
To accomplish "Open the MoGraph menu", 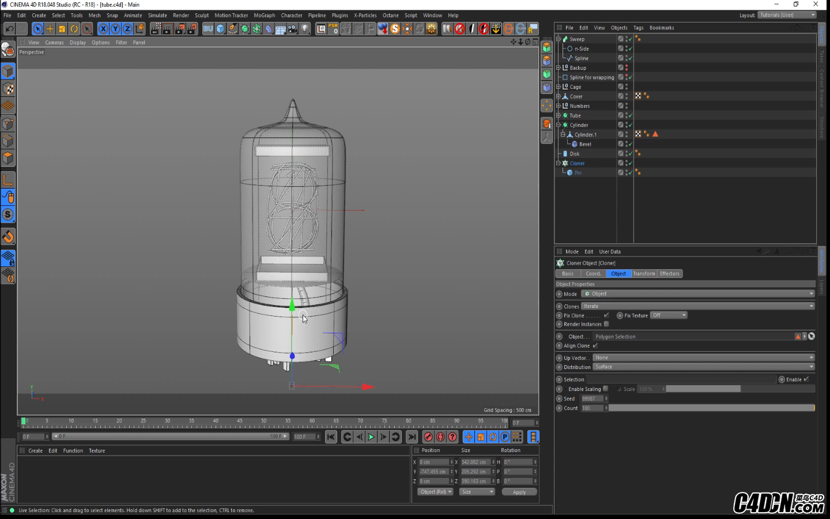I will (265, 16).
